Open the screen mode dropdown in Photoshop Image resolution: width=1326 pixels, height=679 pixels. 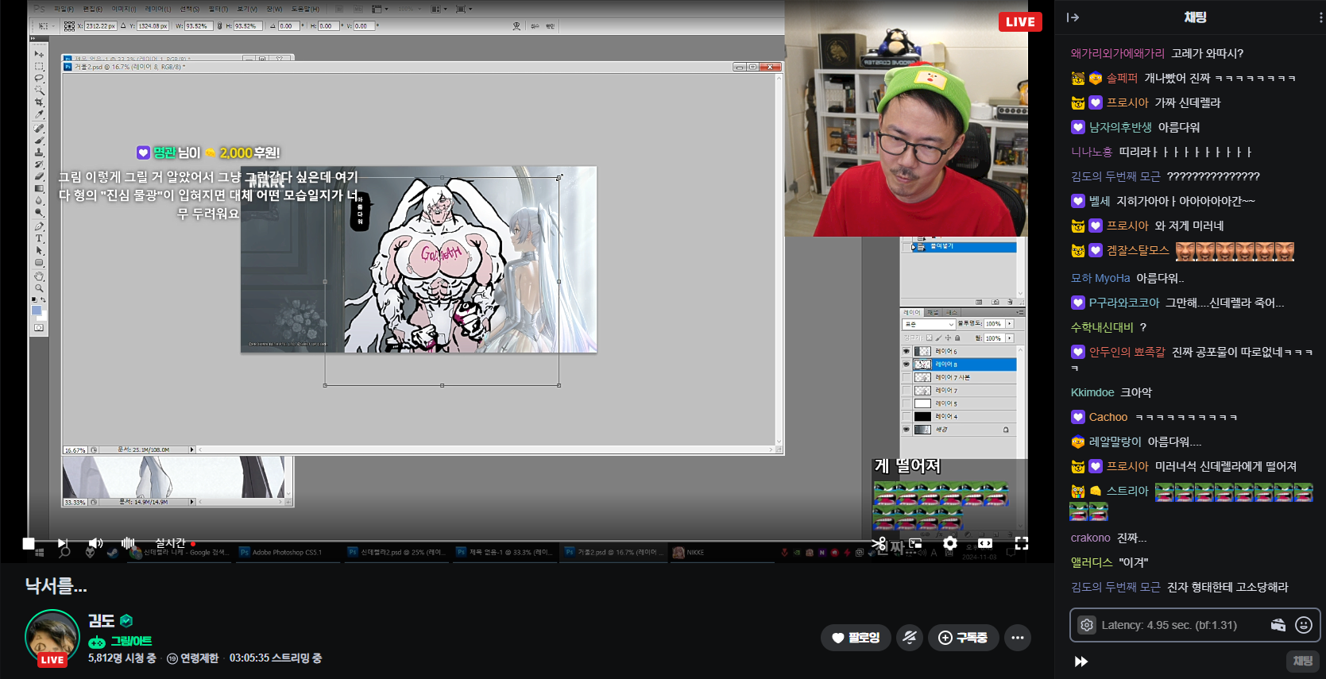[x=464, y=9]
